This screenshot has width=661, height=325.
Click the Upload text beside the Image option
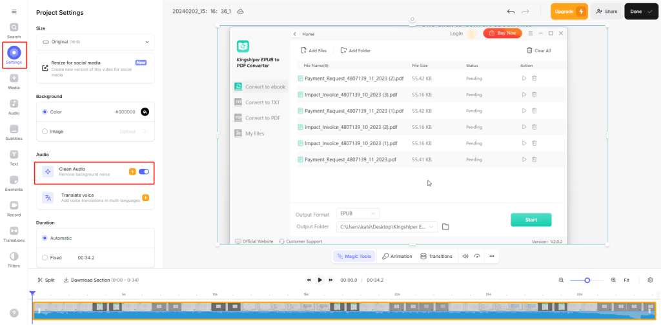pos(128,132)
